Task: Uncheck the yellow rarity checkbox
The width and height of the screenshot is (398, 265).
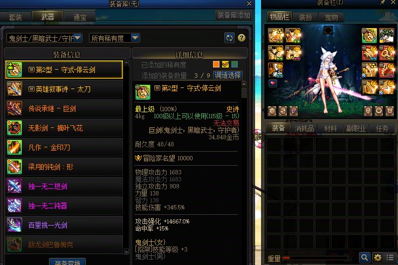Action: click(225, 64)
